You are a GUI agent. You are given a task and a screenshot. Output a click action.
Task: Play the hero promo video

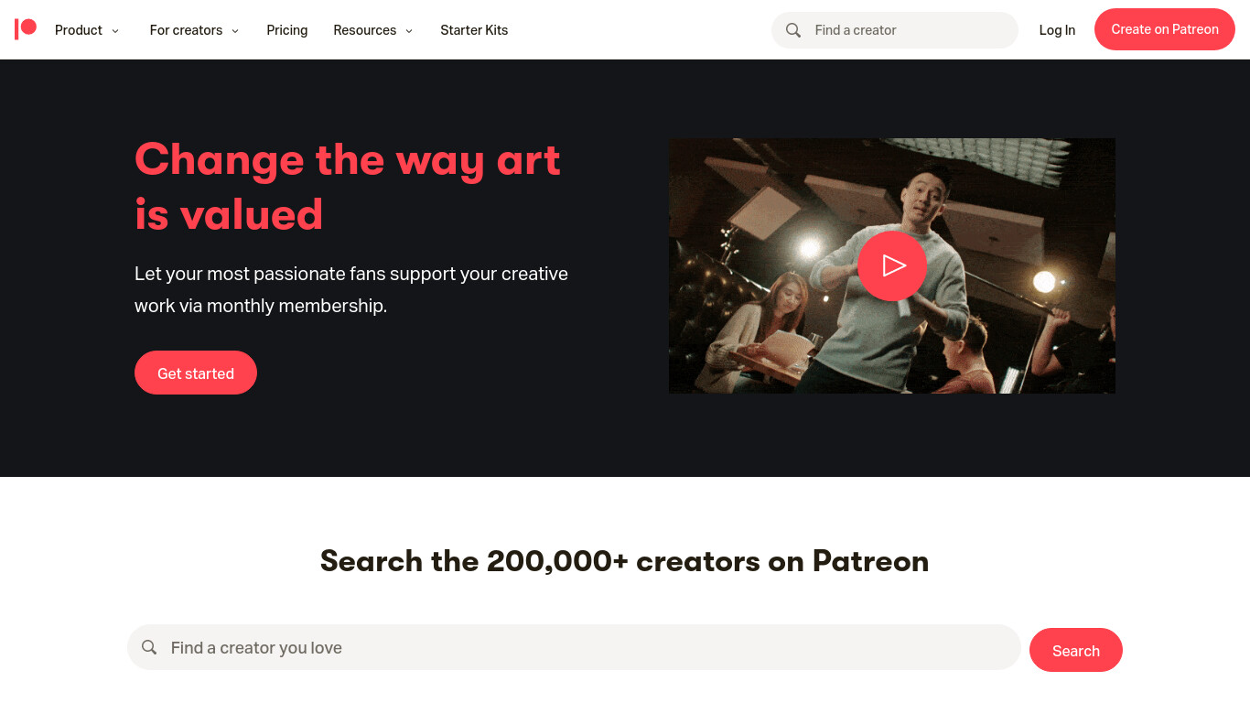click(x=892, y=265)
